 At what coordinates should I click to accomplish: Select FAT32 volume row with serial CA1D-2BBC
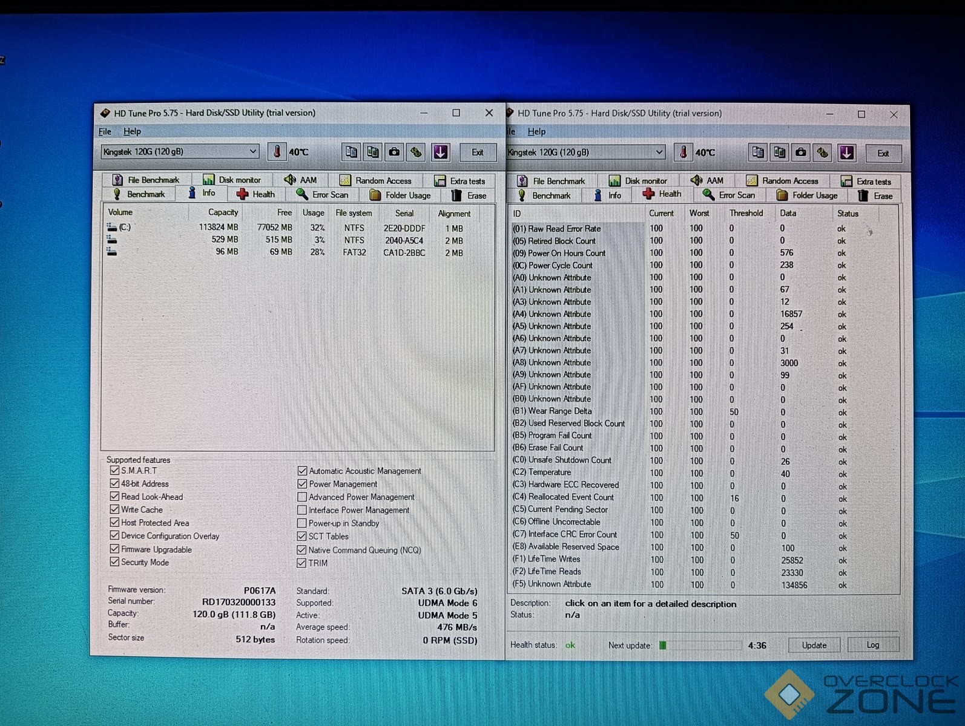[297, 252]
